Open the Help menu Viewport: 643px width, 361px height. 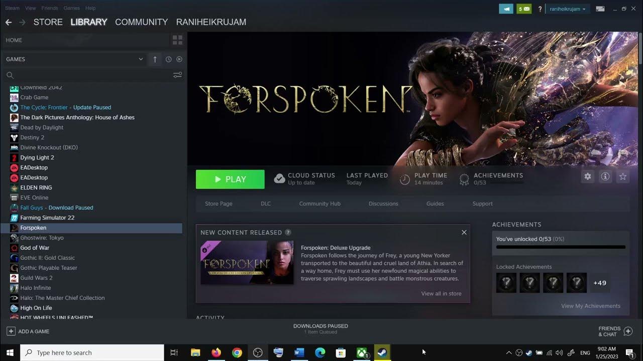click(x=90, y=9)
